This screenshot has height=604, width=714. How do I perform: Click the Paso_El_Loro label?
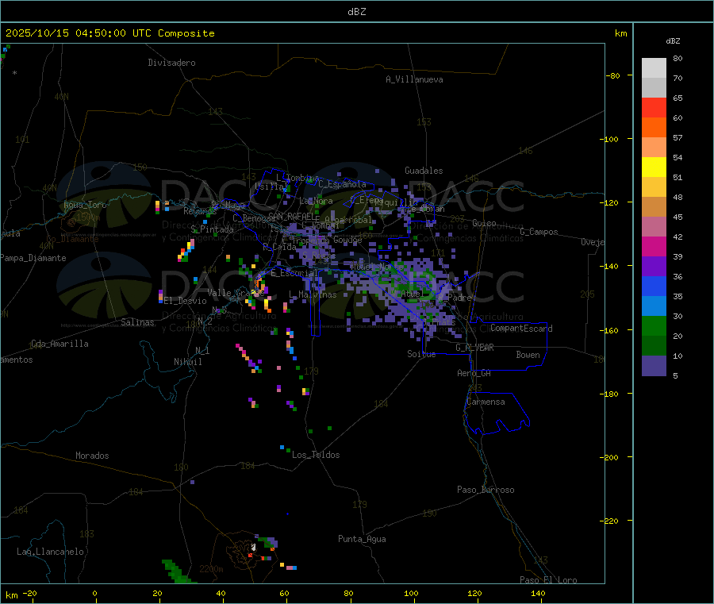548,580
